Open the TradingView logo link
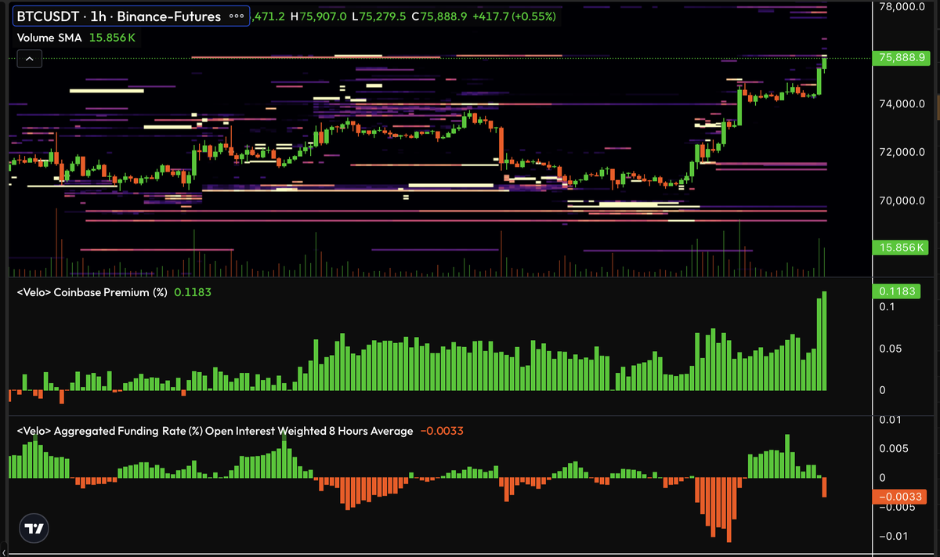 coord(34,529)
